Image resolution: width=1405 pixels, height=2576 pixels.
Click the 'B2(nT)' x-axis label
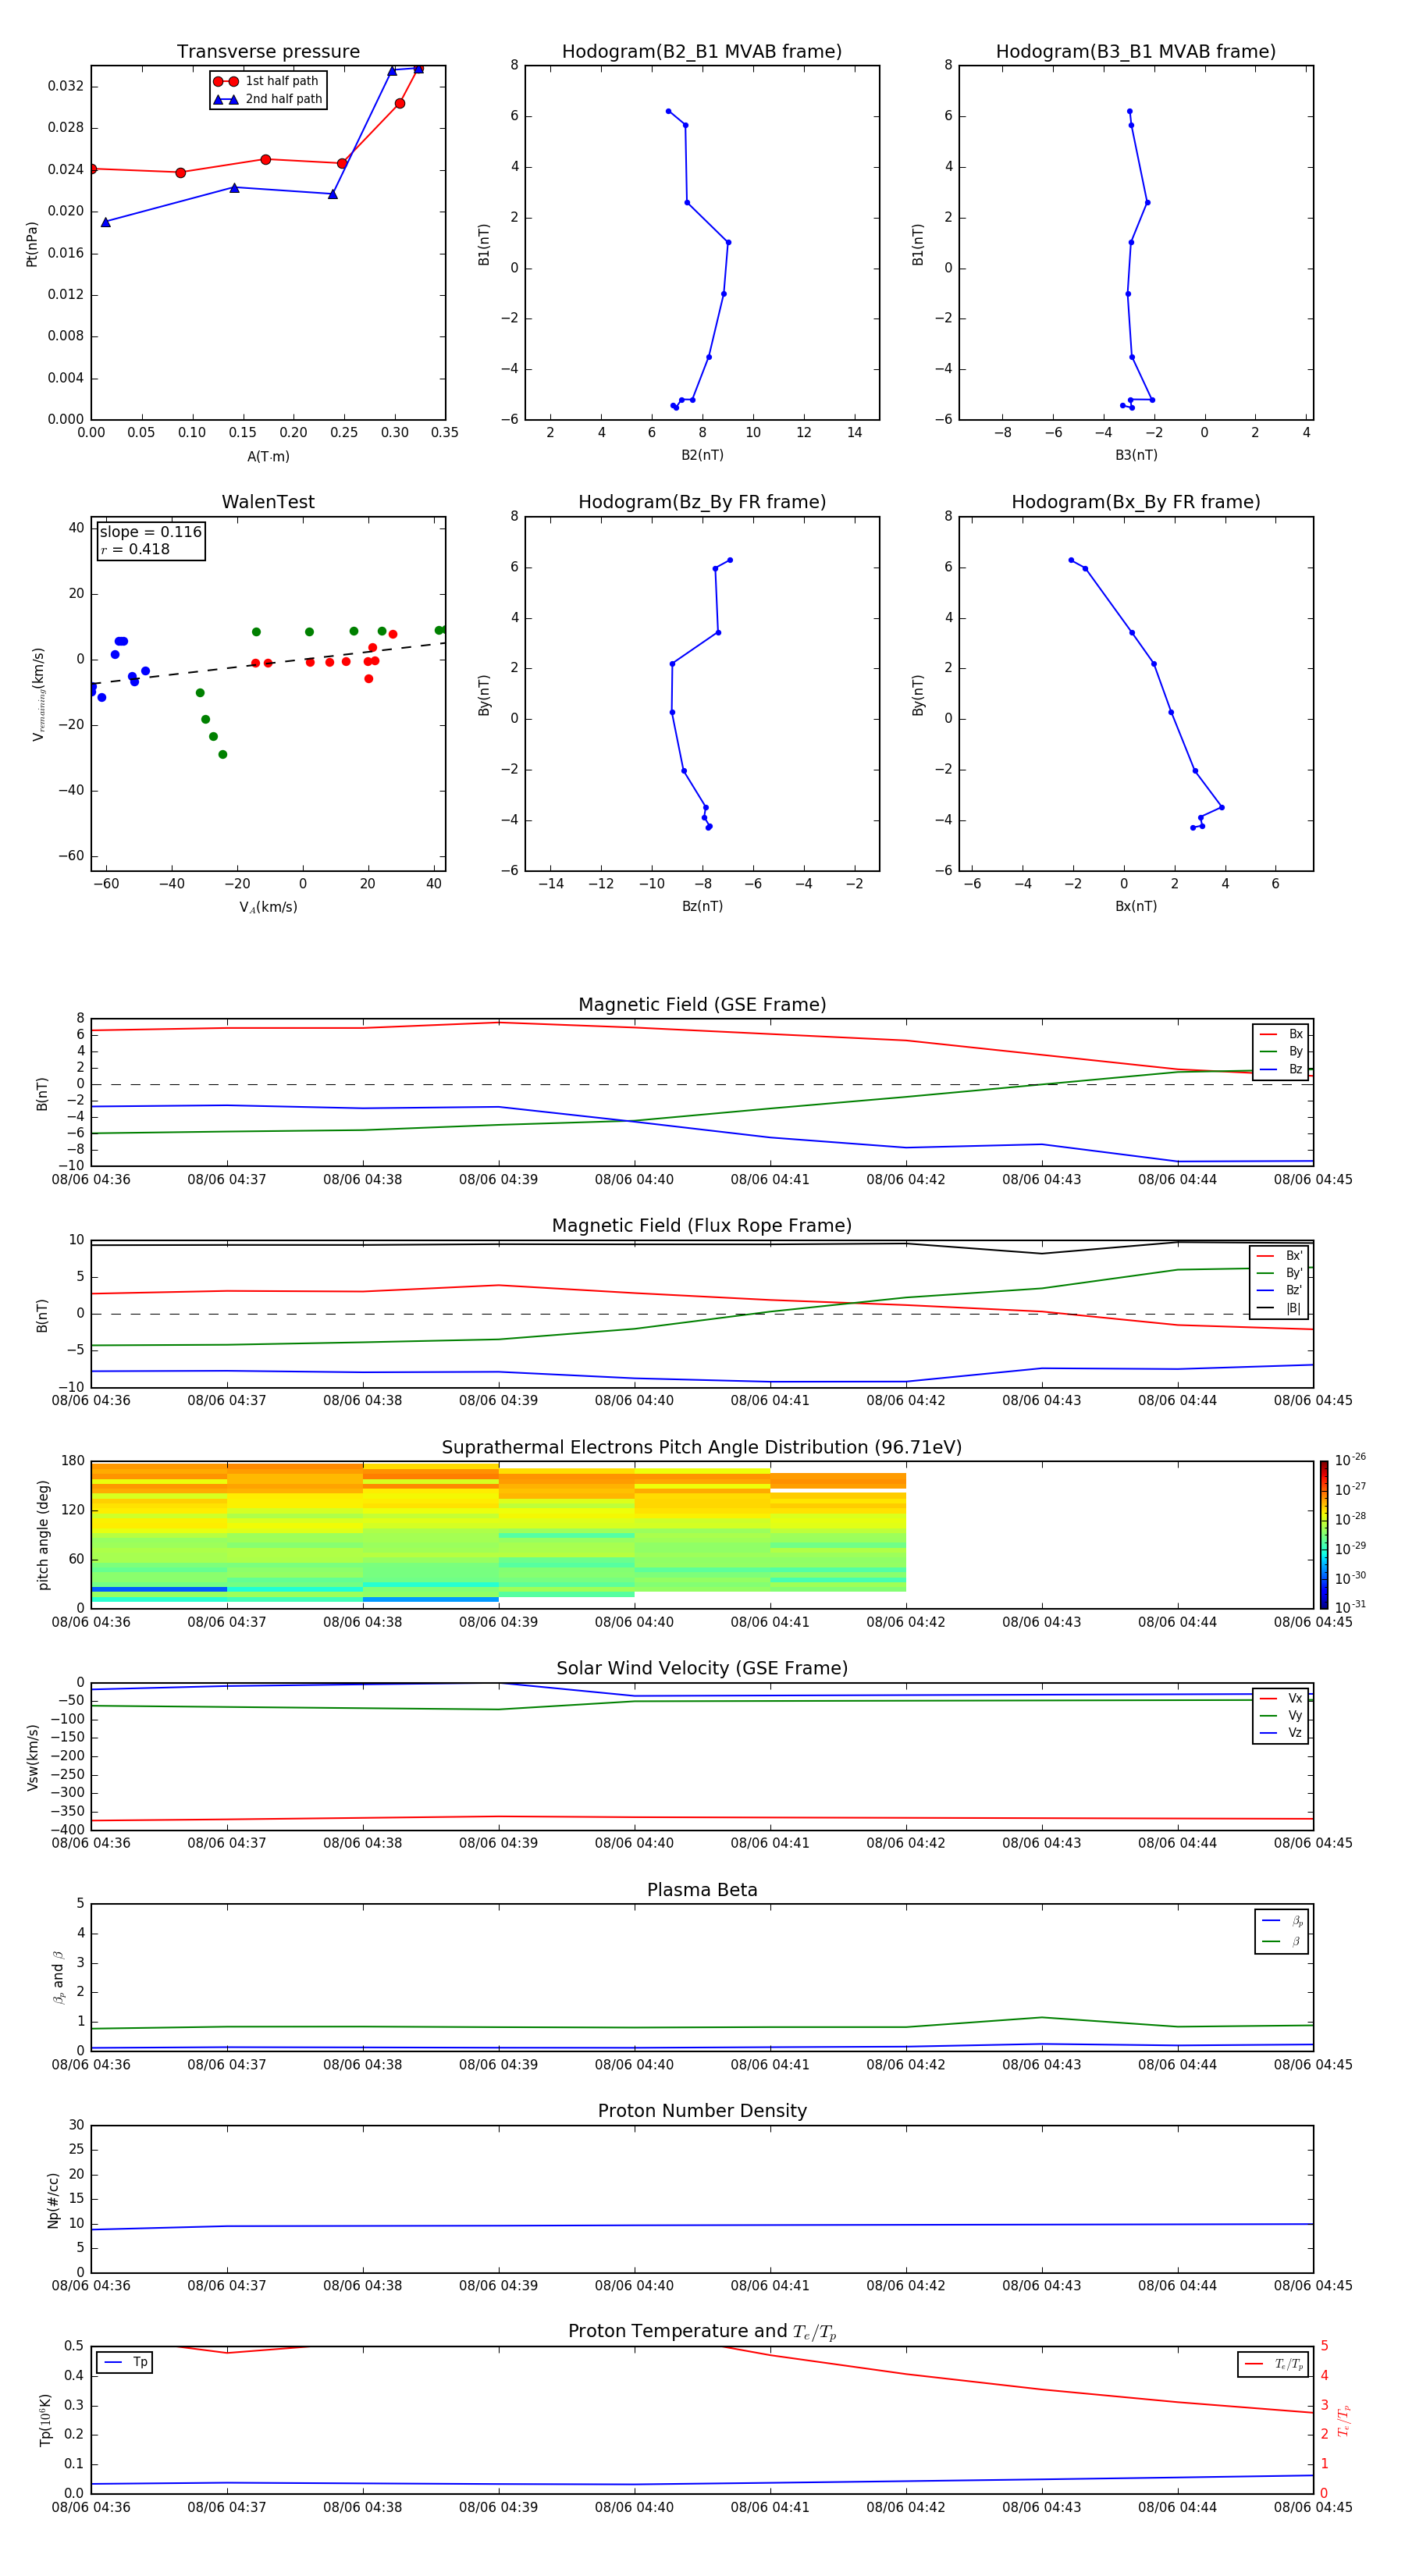[x=702, y=455]
